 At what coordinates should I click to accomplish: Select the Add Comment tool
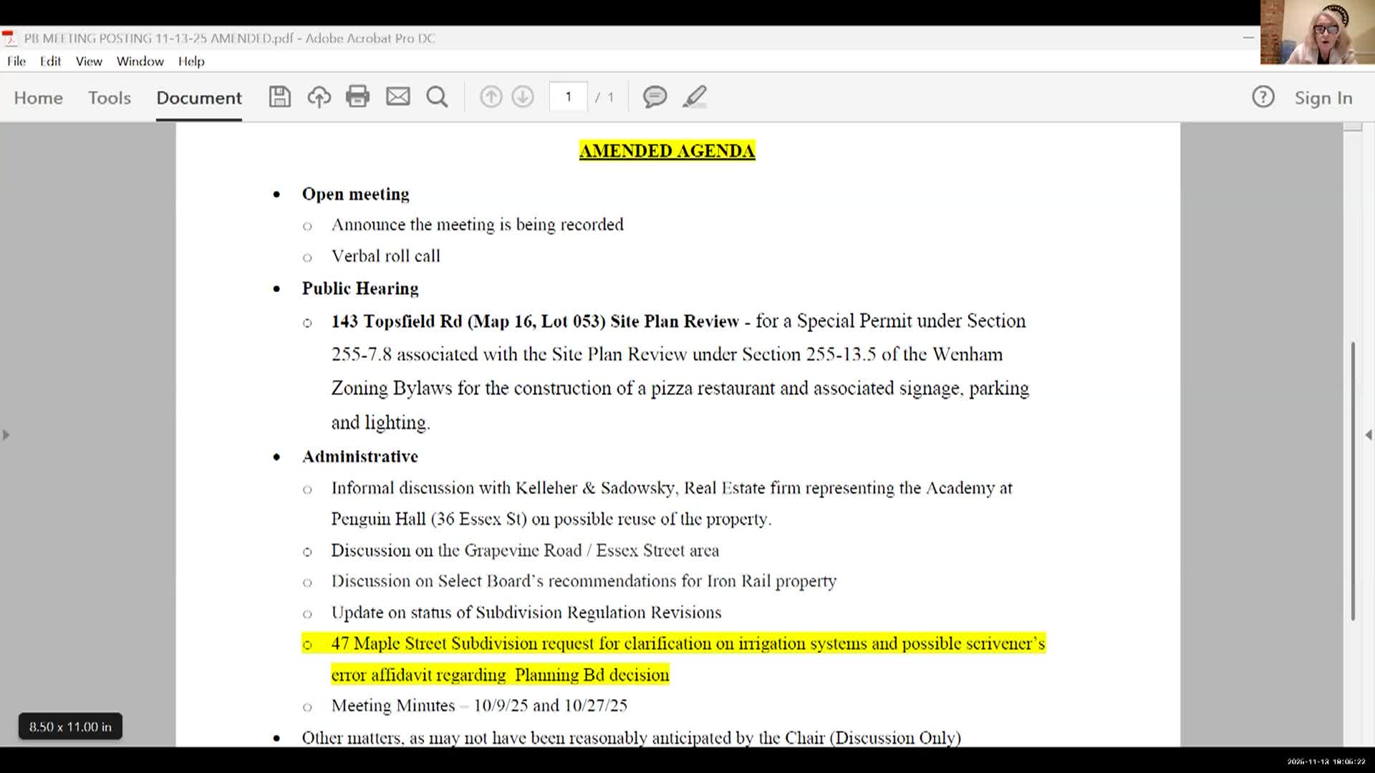pyautogui.click(x=654, y=97)
